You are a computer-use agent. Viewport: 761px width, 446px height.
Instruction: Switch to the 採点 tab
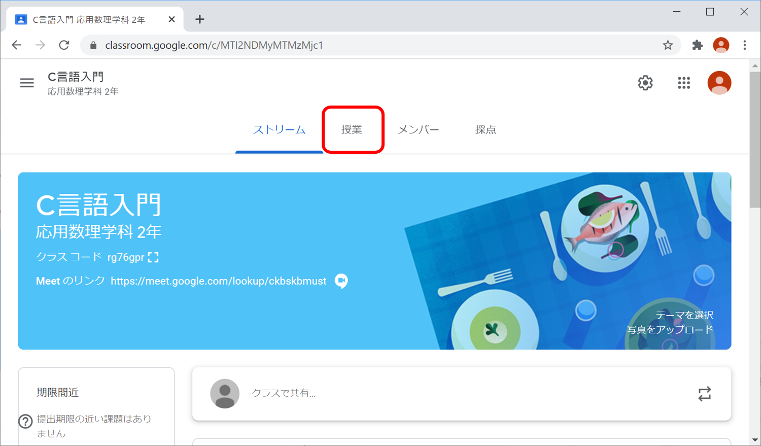(x=486, y=130)
